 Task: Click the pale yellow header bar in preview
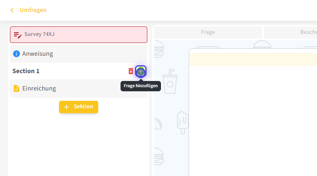click(253, 59)
